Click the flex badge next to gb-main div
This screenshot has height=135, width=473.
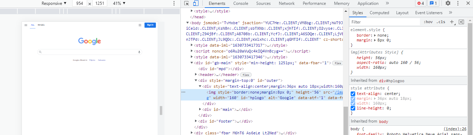(337, 63)
